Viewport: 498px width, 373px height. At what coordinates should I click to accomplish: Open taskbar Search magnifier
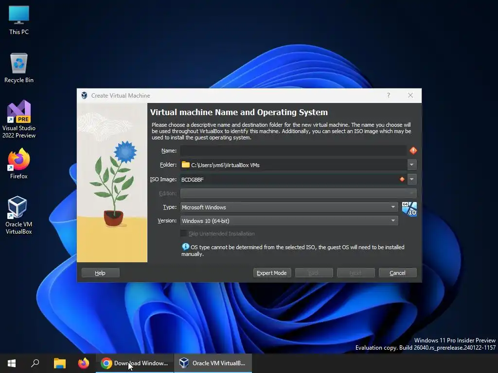(35, 363)
